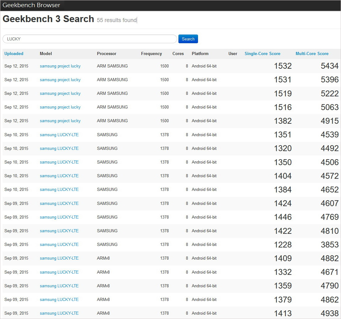Open samsung LUCKY-LTE result with score 1413
Screen dimensions: 341x319
[x=59, y=313]
